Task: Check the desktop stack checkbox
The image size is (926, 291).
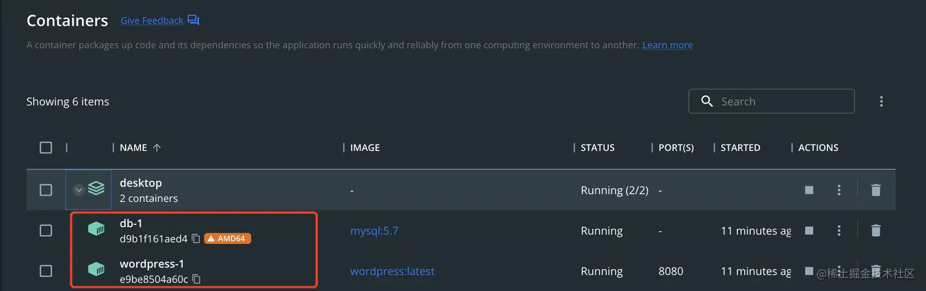Action: coord(46,190)
